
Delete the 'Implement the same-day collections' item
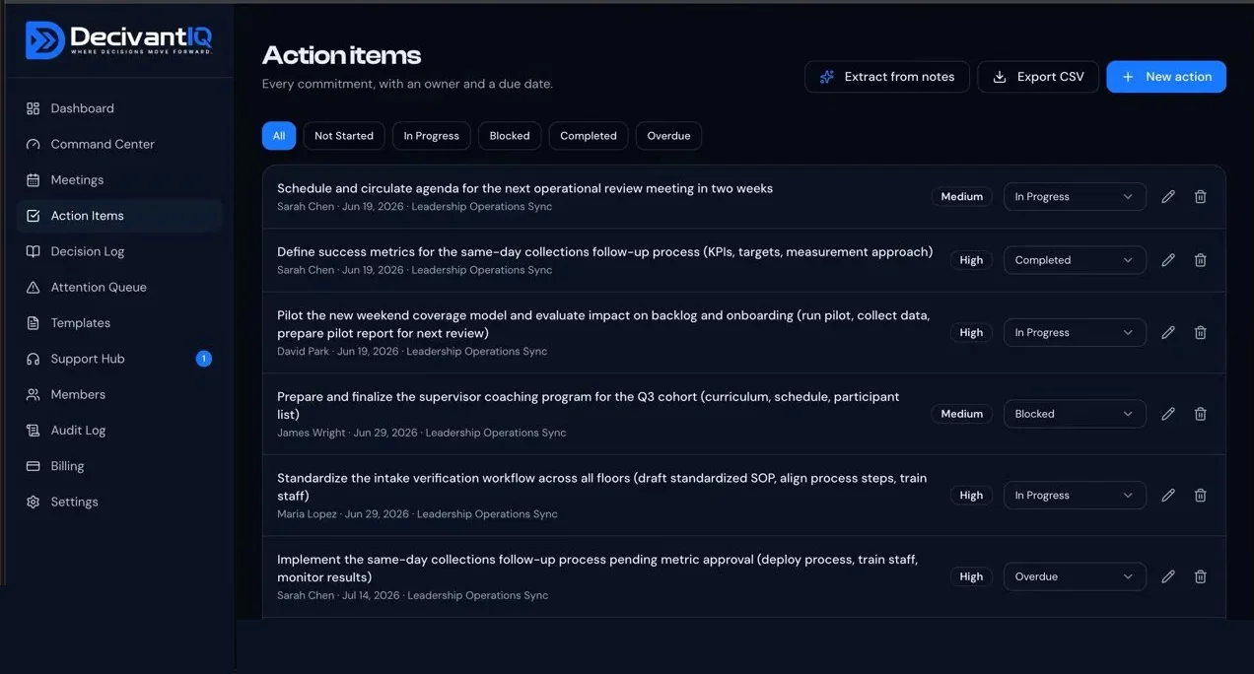click(1201, 576)
